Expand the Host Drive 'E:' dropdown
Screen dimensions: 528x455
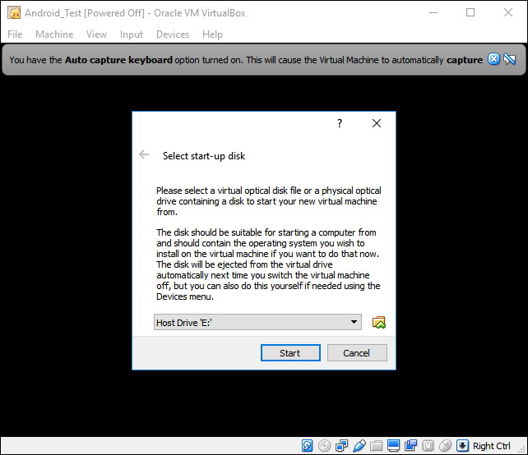pyautogui.click(x=354, y=323)
